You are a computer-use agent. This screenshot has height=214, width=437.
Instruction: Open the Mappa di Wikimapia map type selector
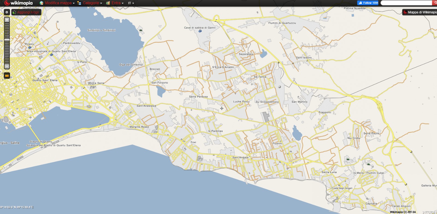coord(420,12)
